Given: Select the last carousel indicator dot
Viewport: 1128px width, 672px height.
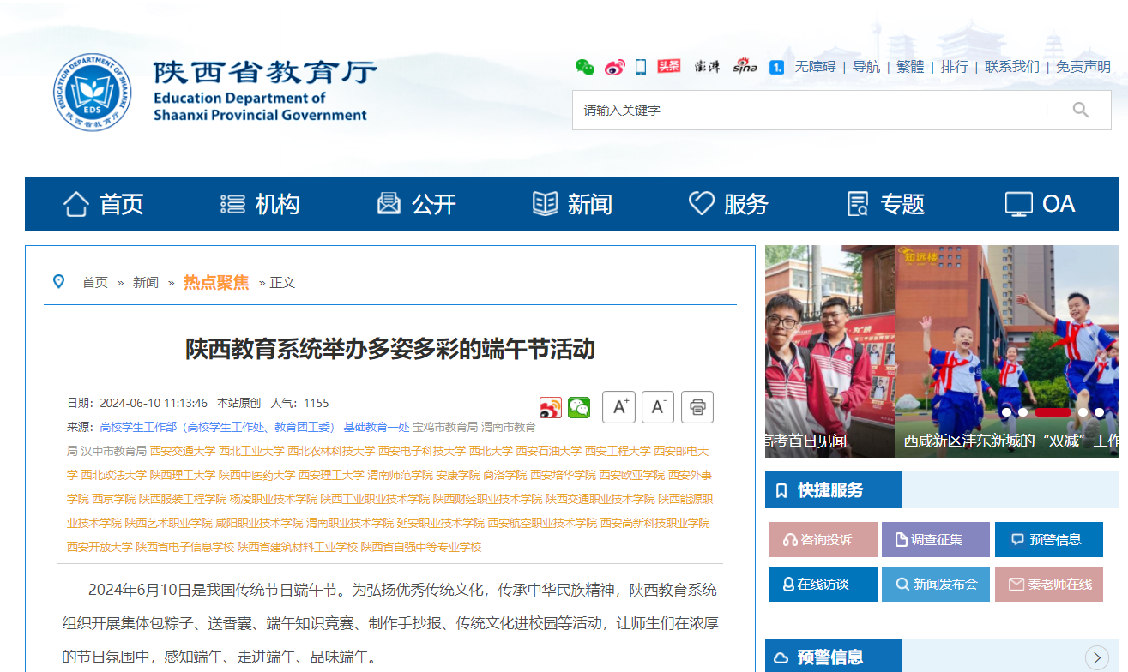Looking at the screenshot, I should (x=1099, y=412).
